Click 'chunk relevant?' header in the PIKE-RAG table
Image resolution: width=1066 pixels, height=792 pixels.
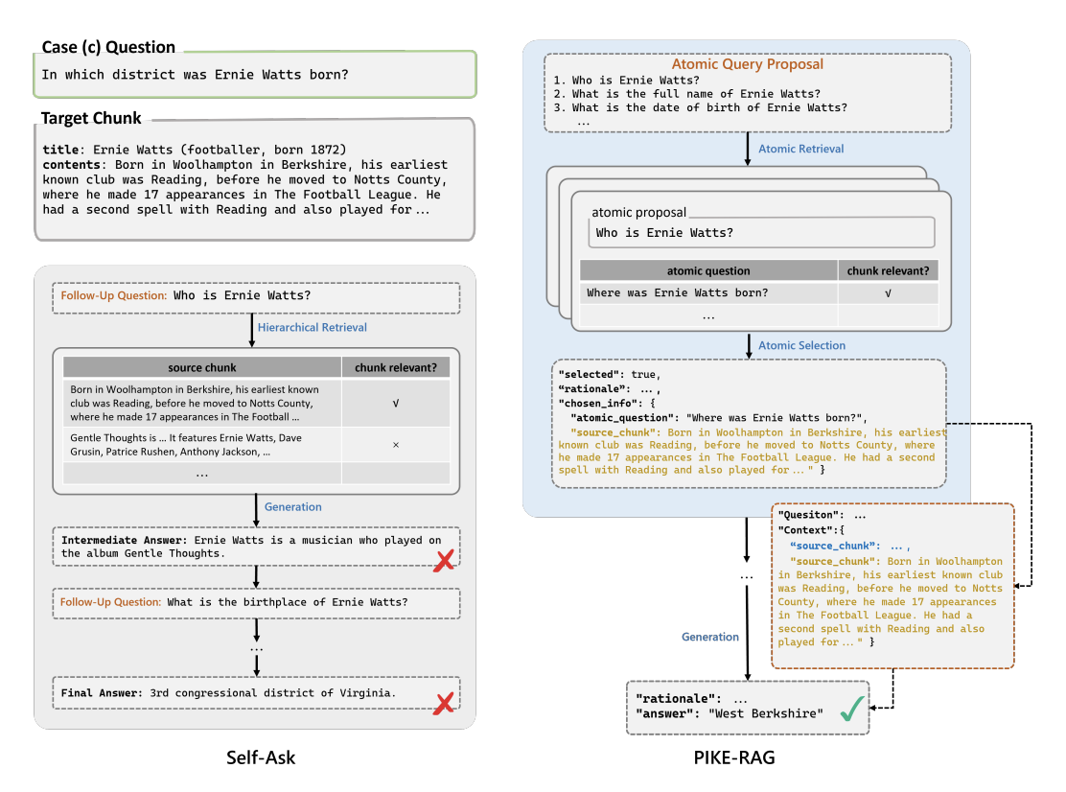(888, 270)
